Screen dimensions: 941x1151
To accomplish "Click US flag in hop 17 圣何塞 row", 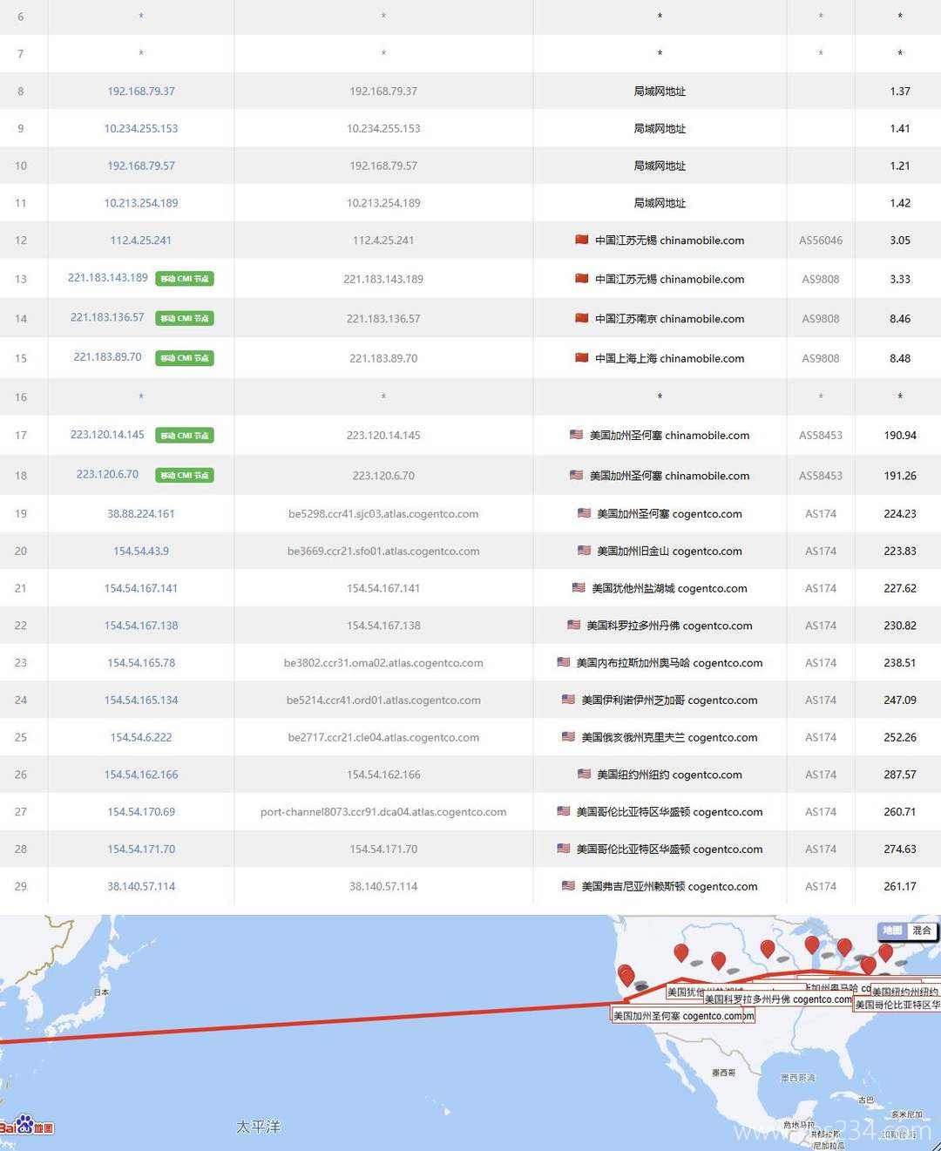I will tap(576, 434).
